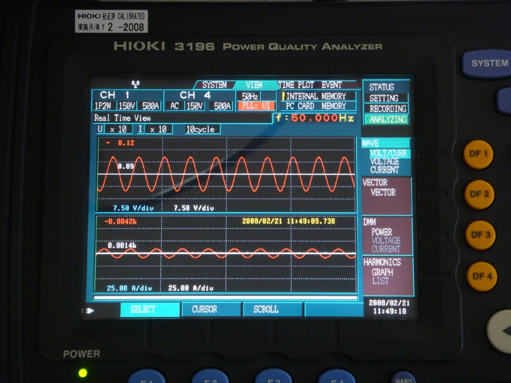Click the 0.0014k current reading
This screenshot has width=511, height=383.
click(x=122, y=245)
